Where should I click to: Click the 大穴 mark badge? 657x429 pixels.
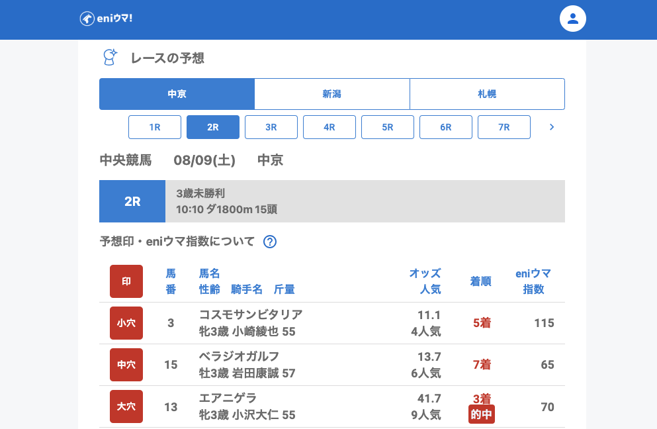[126, 406]
